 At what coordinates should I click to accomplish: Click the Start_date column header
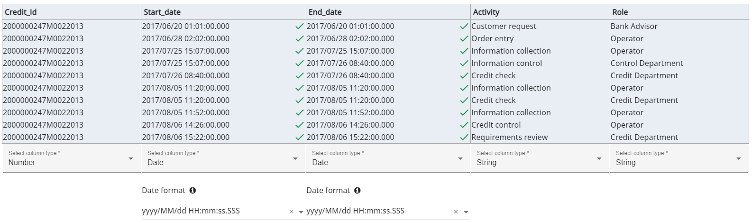click(223, 12)
